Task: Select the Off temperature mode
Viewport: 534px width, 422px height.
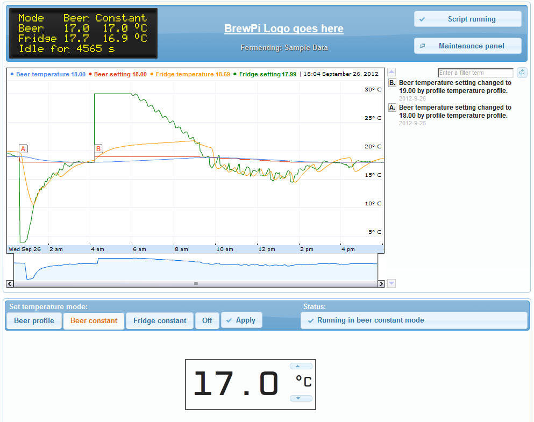Action: [207, 320]
